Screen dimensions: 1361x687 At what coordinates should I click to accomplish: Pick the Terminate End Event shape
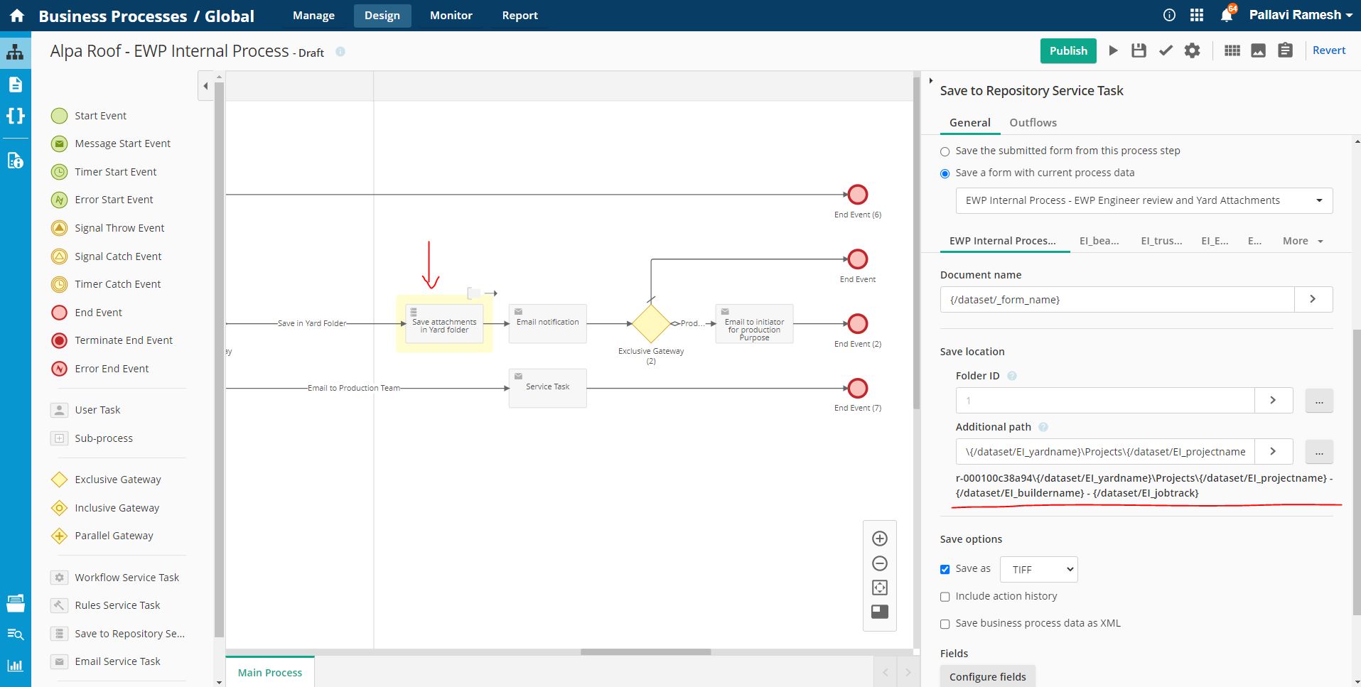click(x=123, y=340)
